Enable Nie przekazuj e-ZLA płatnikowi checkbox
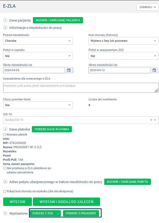Image resolution: width=159 pixels, height=223 pixels. [x=4, y=168]
